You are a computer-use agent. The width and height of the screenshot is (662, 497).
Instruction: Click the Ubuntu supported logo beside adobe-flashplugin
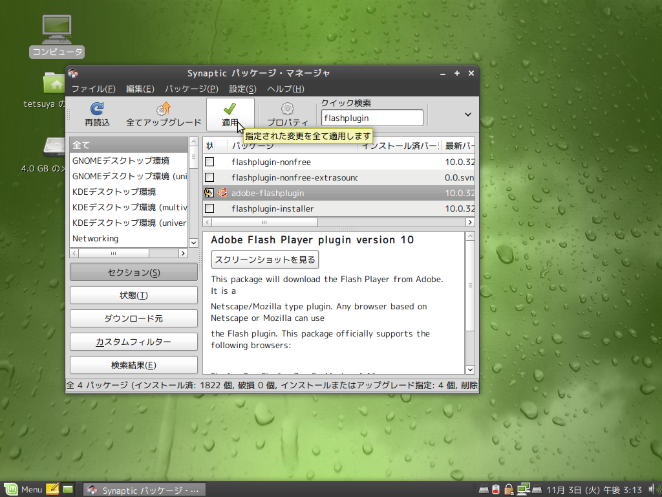coord(222,193)
